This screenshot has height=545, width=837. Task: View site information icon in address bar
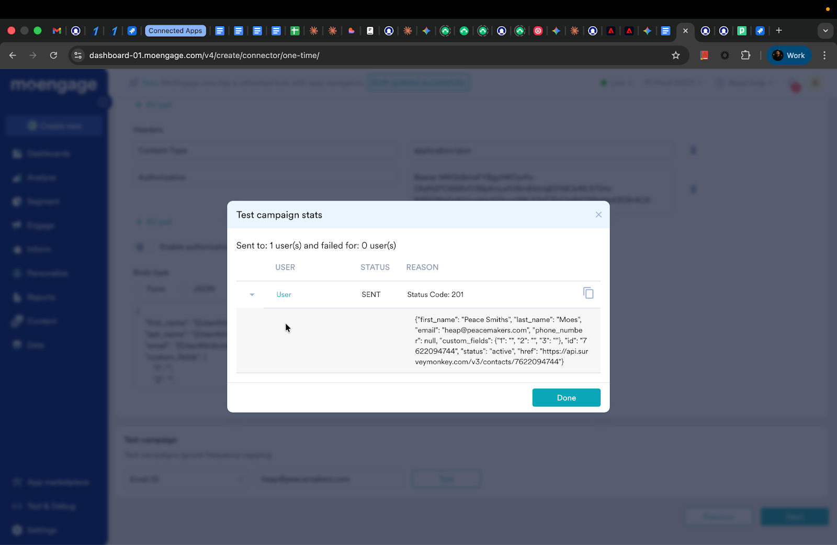coord(78,55)
